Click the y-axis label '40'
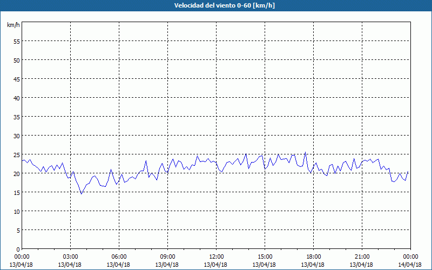The height and width of the screenshot is (270, 432). (x=17, y=98)
